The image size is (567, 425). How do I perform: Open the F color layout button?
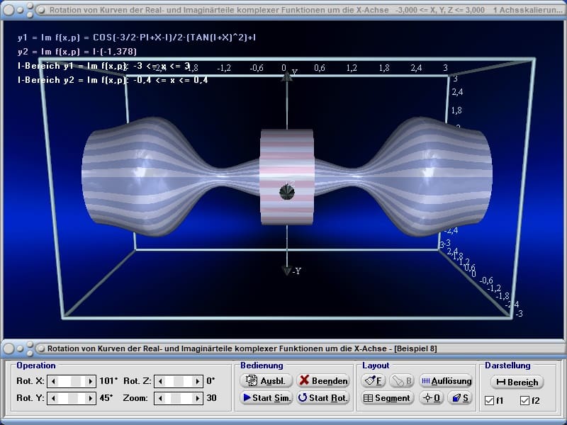point(374,380)
